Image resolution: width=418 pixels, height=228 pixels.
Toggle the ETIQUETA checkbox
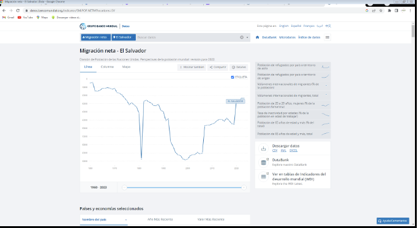click(233, 77)
